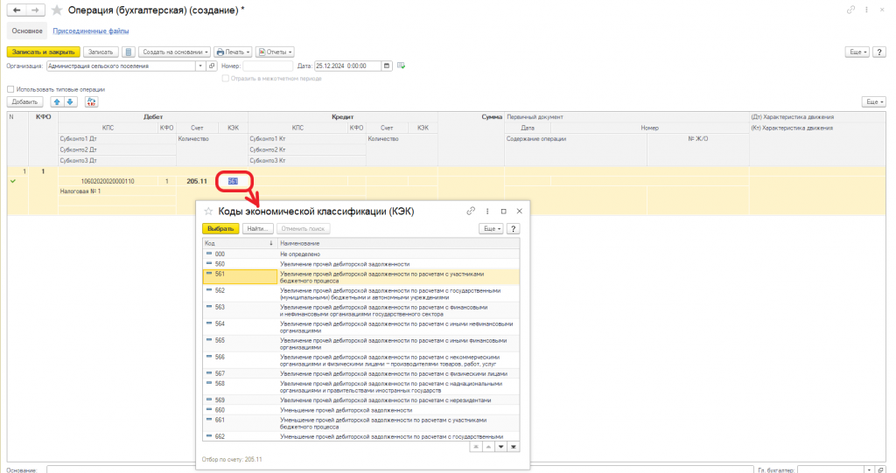896x473 pixels.
Task: Expand the Гл. бухгалтер dropdown arrow
Action: 869,470
